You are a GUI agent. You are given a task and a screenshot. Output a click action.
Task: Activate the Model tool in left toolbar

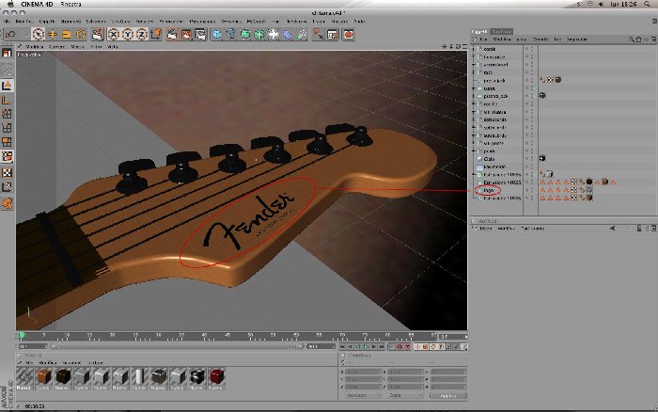coord(7,86)
